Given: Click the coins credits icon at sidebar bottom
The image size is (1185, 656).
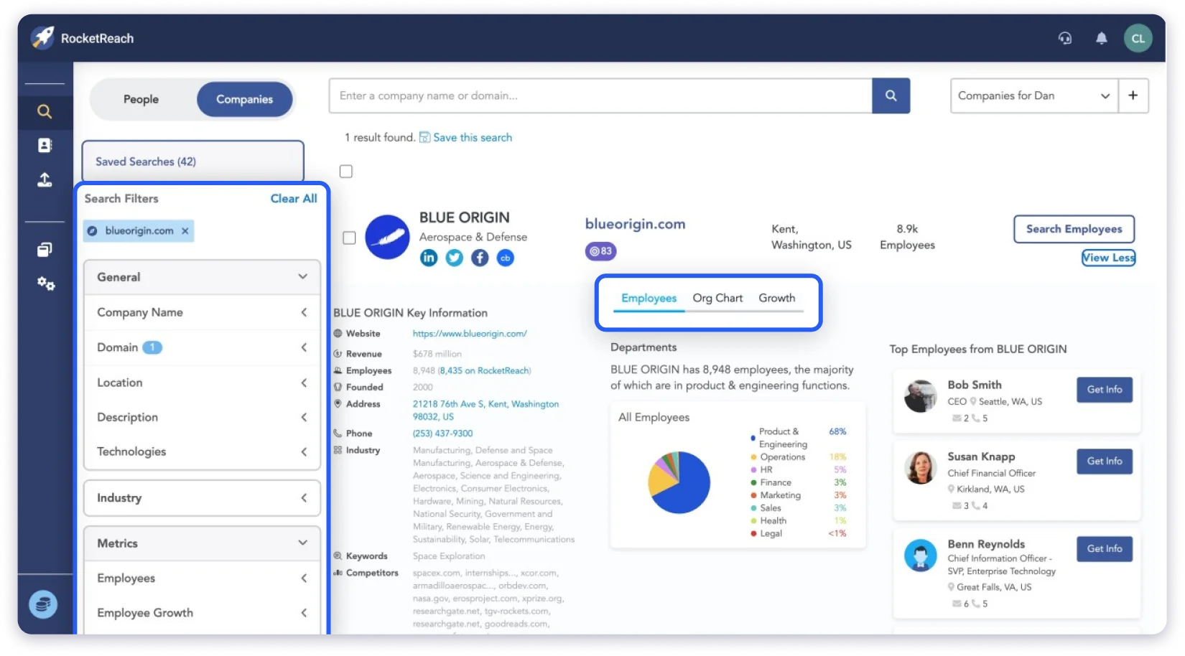Looking at the screenshot, I should (42, 604).
